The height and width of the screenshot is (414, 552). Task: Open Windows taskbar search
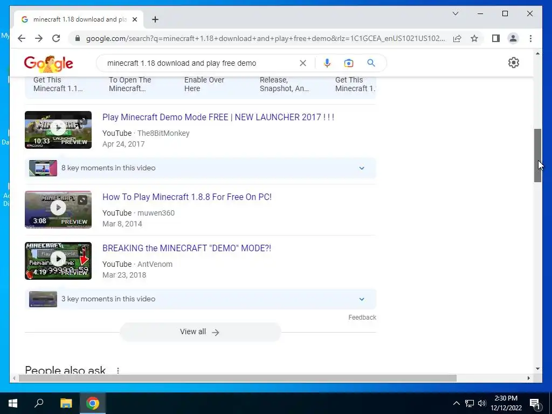(x=39, y=403)
